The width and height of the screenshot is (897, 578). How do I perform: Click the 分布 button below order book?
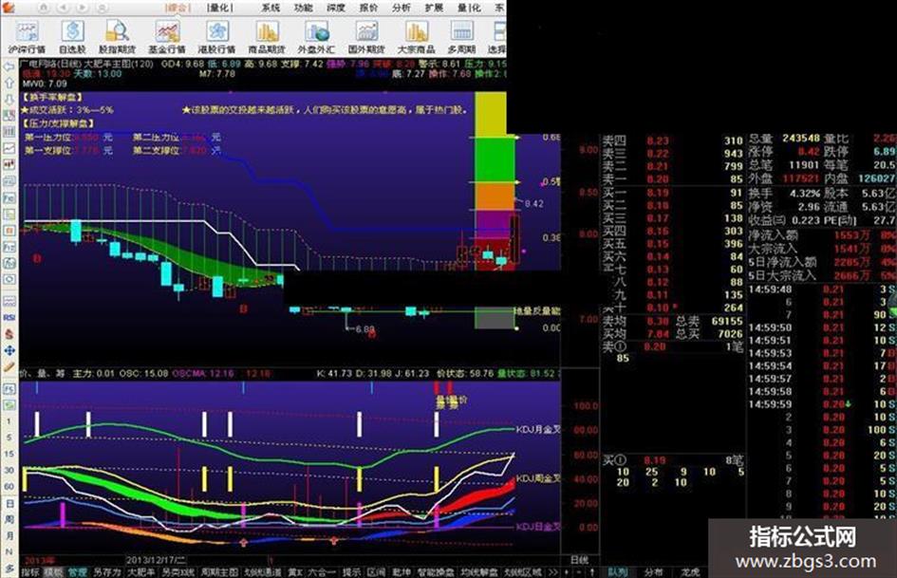click(653, 571)
